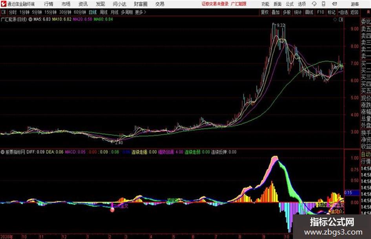371x239 pixels.
Task: Click the 返回 back toolbar button
Action: [x=354, y=12]
